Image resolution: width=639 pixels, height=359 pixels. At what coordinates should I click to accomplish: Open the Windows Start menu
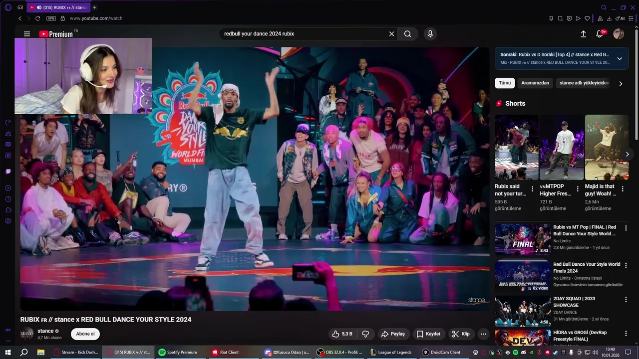tap(8, 352)
